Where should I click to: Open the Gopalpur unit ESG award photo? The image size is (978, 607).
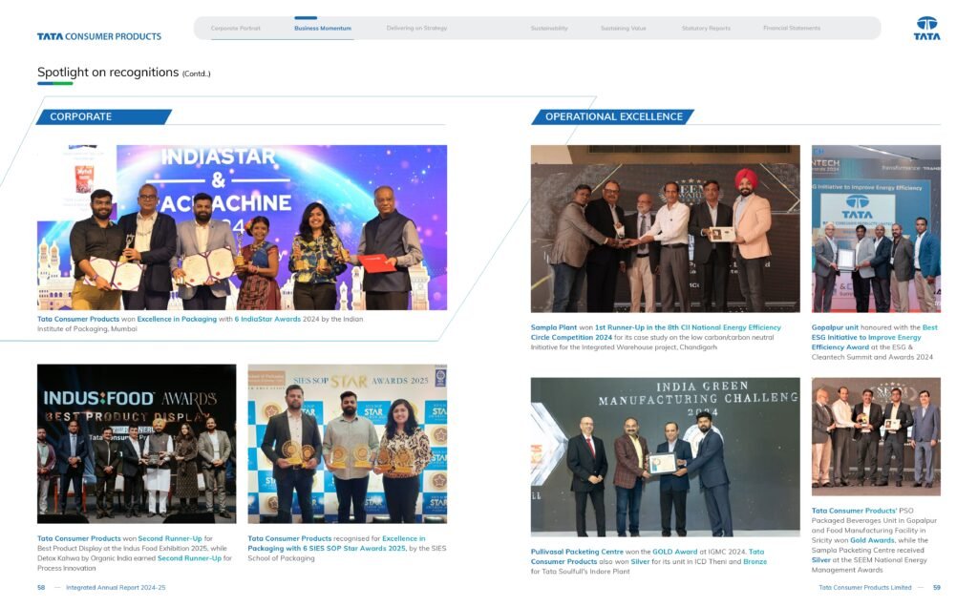point(876,229)
